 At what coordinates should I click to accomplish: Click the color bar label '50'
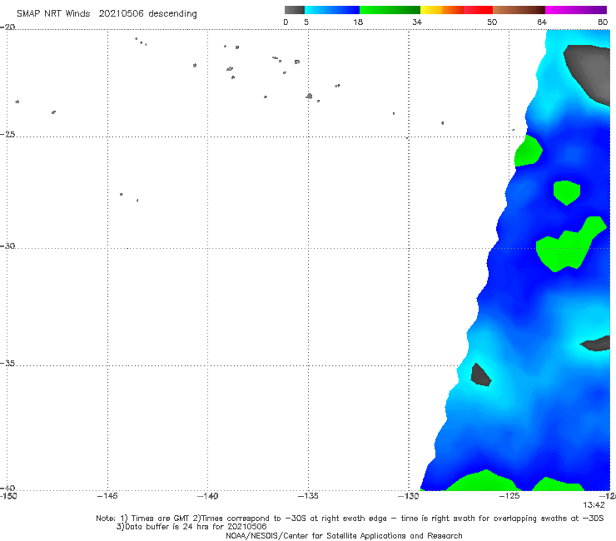click(x=492, y=22)
